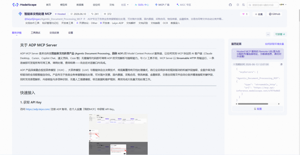Click the 智能体文档处理 MCP title
300x155 pixels.
pos(38,14)
